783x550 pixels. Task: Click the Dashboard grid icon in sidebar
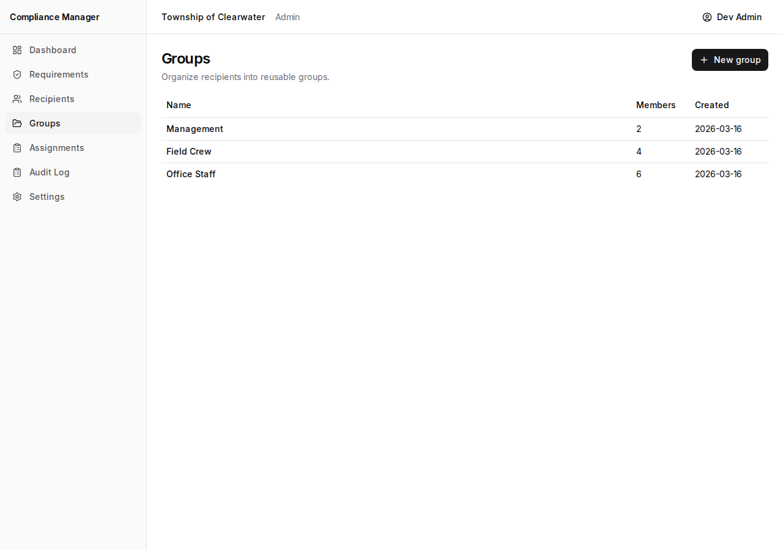click(17, 50)
